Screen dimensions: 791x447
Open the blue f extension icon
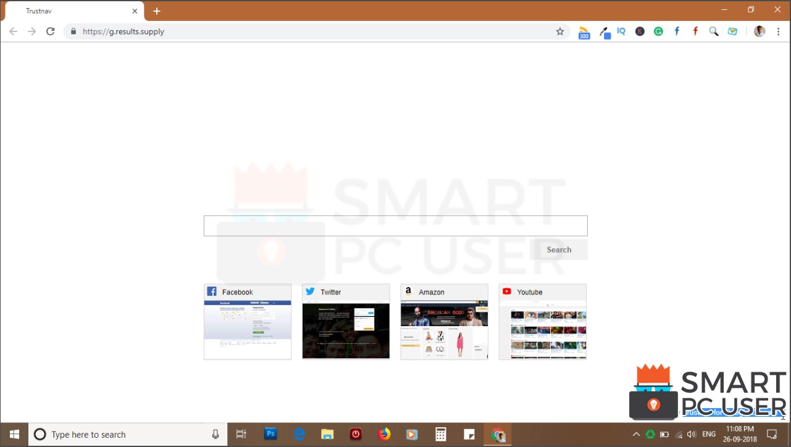coord(677,31)
